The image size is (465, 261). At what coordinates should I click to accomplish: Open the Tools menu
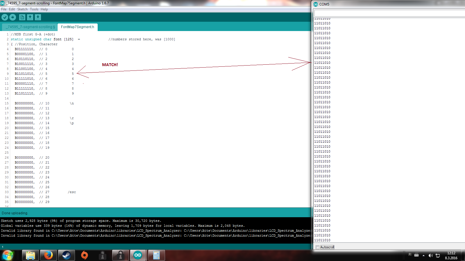[34, 9]
